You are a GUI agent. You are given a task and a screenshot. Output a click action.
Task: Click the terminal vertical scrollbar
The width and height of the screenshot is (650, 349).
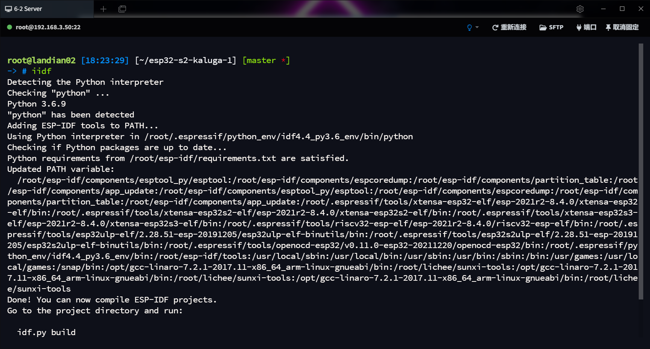tap(641, 171)
